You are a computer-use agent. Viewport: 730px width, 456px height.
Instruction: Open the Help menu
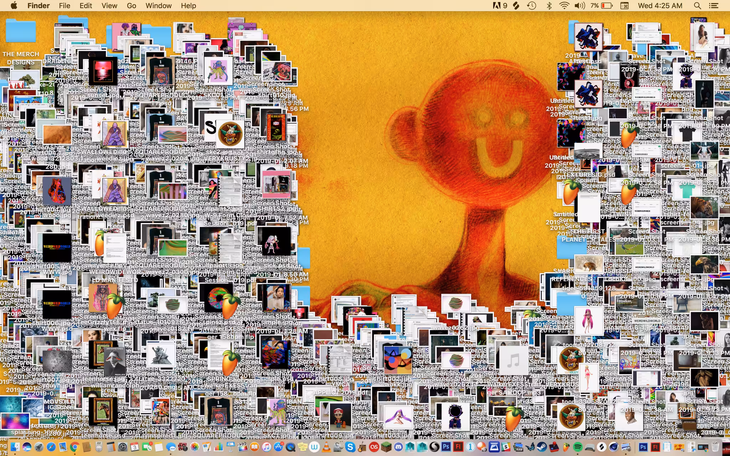[188, 5]
